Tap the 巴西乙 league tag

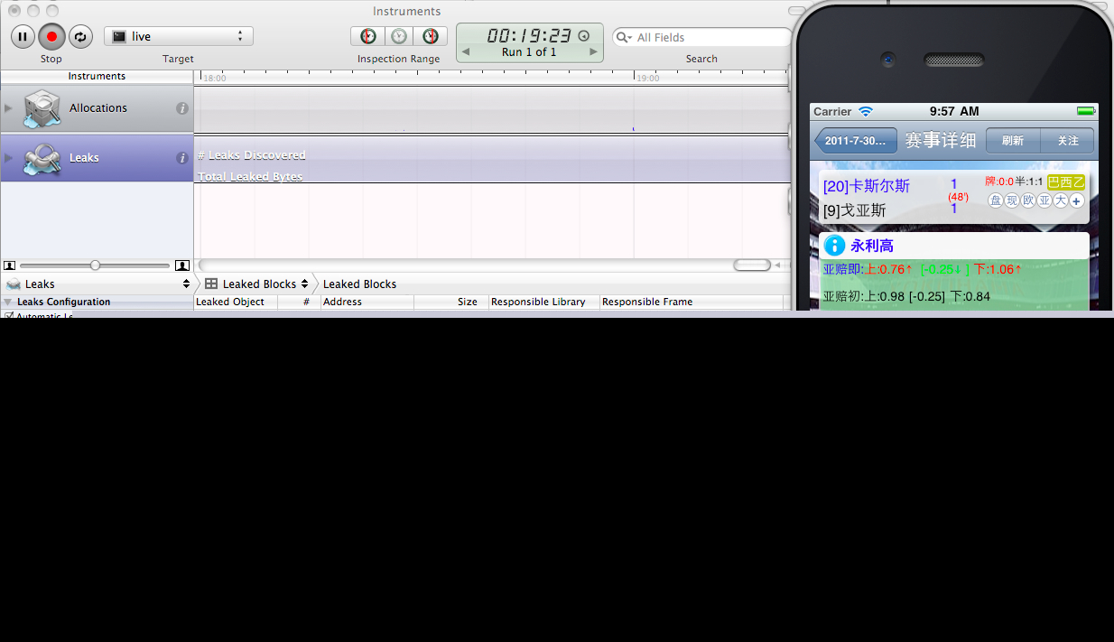1066,181
